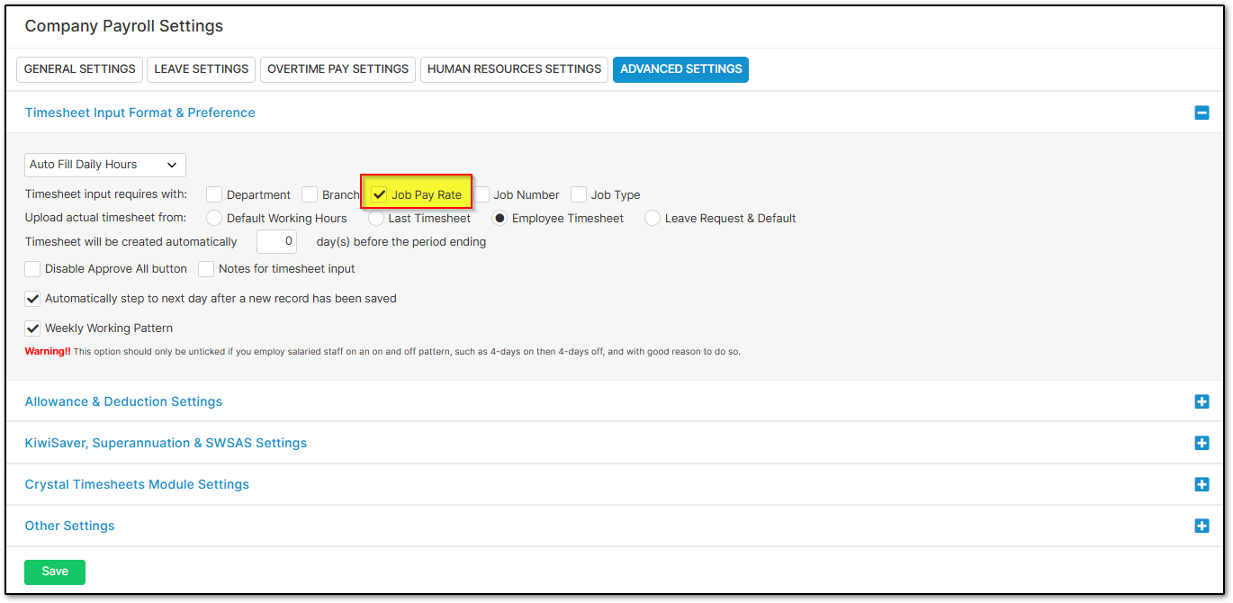
Task: Open Auto Fill Daily Hours dropdown
Action: click(105, 165)
